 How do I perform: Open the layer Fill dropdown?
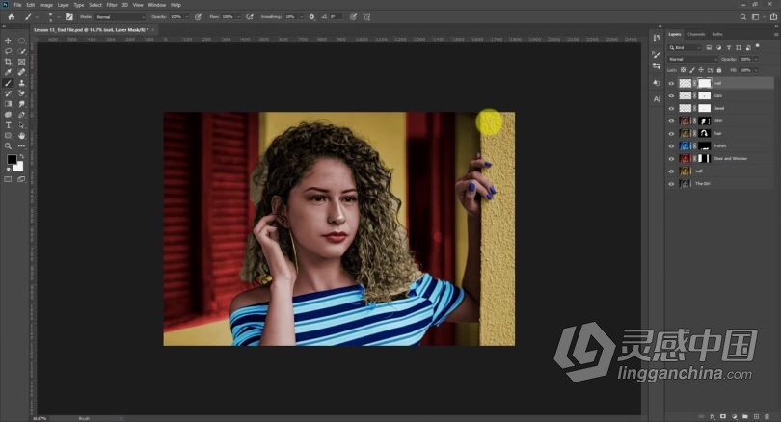coord(756,70)
